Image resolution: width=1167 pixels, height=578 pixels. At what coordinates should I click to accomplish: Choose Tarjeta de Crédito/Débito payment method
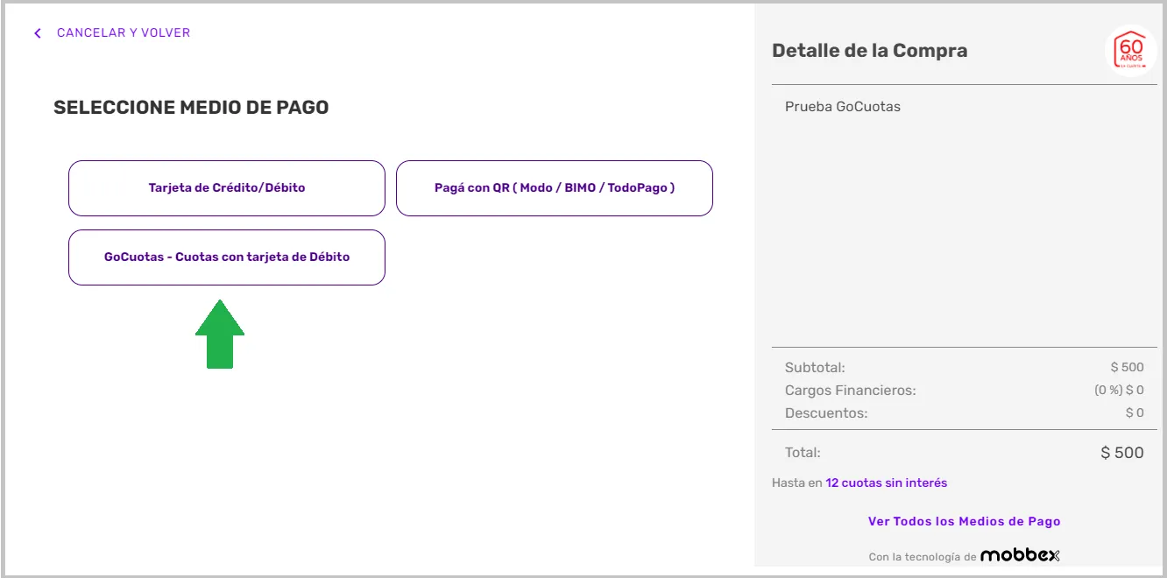[x=227, y=187]
